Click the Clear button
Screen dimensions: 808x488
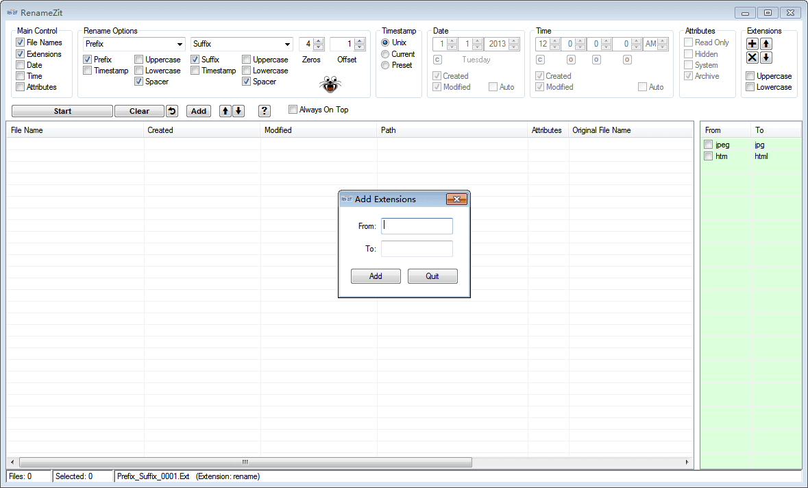[x=139, y=111]
